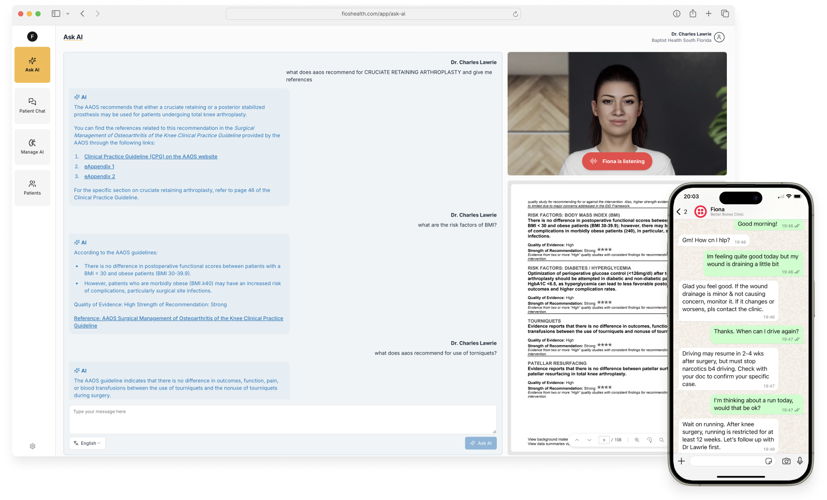Click the PATELLAR RESURFACING heading in the PDF

[557, 363]
